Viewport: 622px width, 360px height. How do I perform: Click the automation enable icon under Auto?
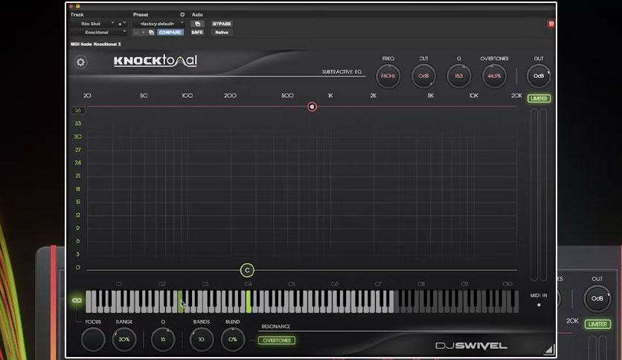click(197, 24)
